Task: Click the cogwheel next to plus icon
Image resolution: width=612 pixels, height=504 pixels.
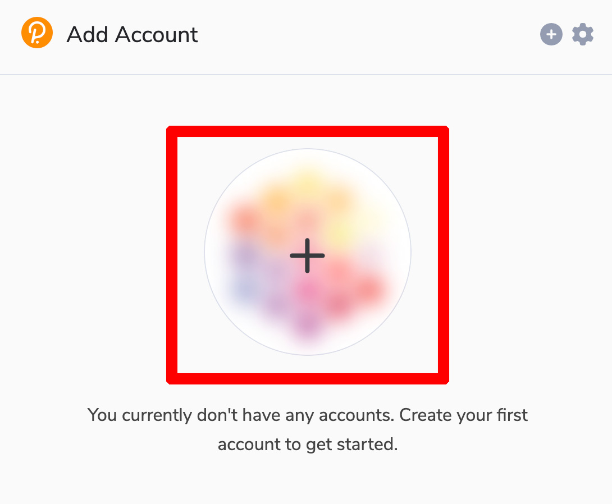Action: [583, 34]
